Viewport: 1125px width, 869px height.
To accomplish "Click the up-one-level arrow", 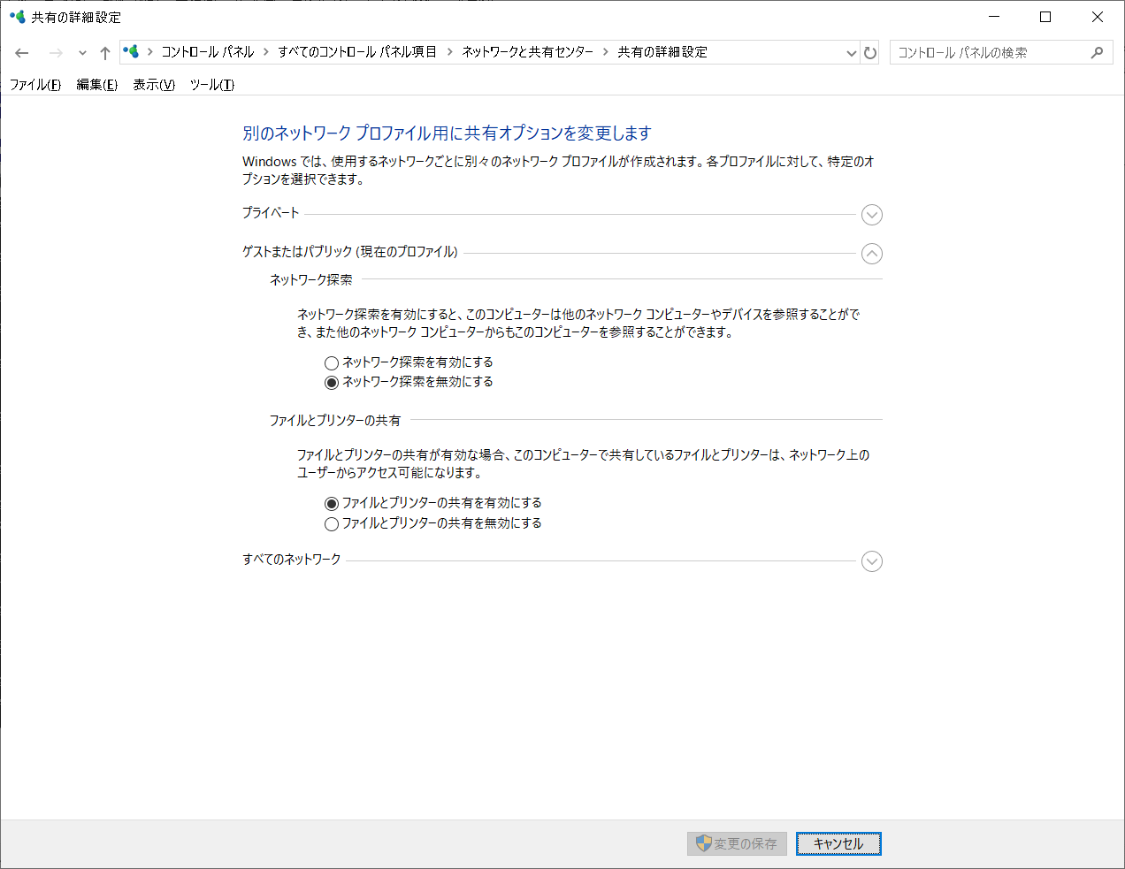I will pyautogui.click(x=104, y=52).
